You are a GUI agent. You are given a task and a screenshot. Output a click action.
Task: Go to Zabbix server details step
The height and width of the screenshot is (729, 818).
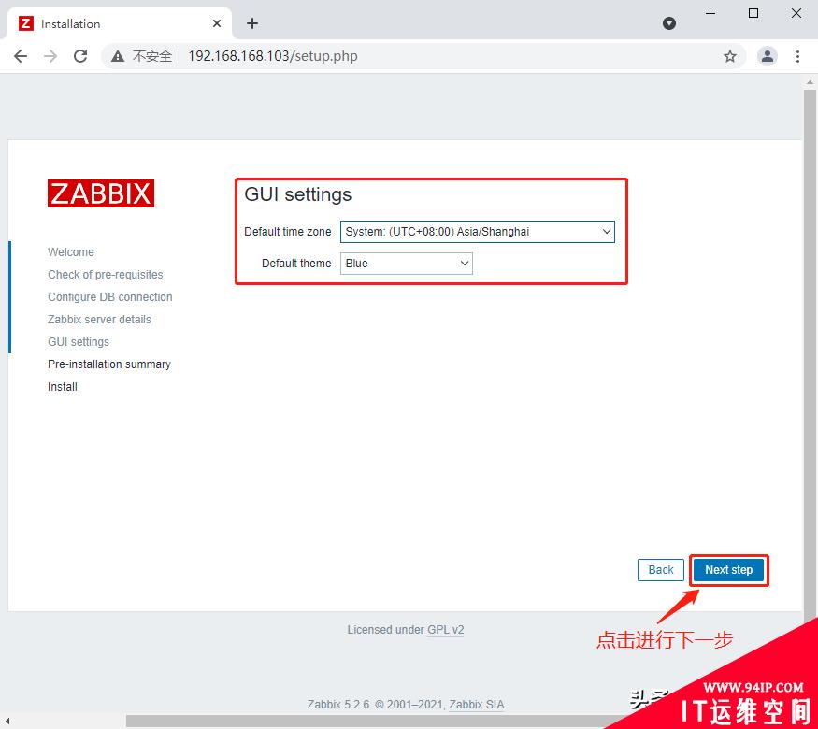99,319
